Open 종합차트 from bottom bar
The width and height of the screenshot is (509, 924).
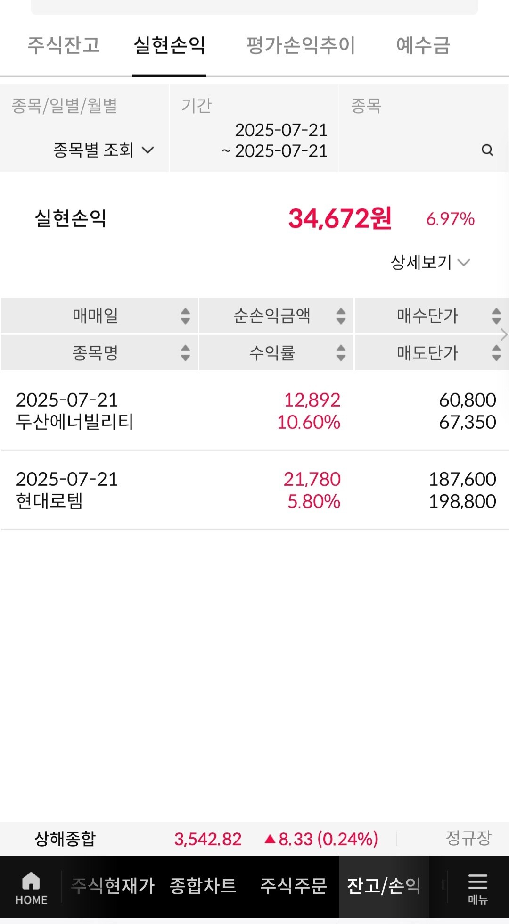pyautogui.click(x=203, y=886)
